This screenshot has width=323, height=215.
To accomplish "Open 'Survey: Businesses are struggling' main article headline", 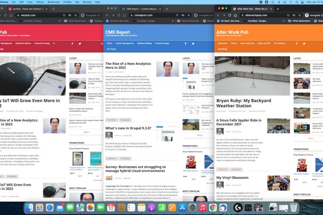I will coord(136,169).
